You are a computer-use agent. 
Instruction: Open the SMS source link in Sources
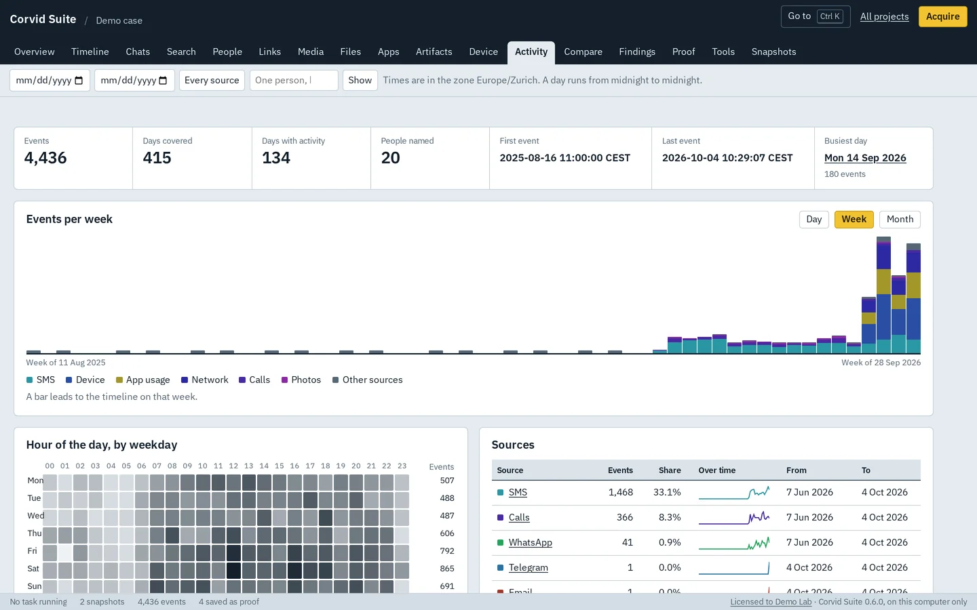[518, 493]
